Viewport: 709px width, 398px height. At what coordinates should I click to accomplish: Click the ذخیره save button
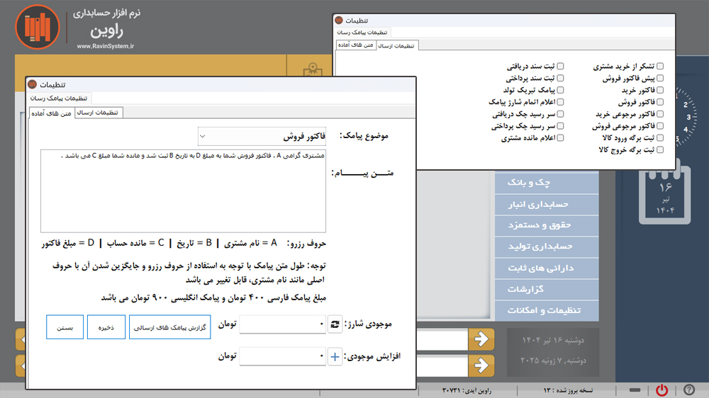coord(106,326)
